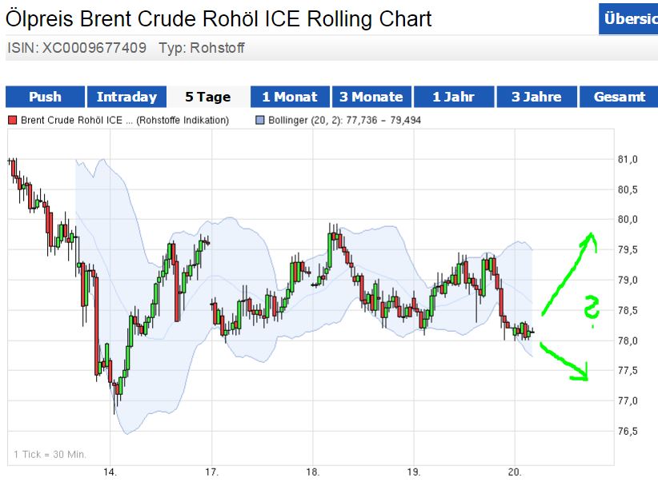Show the Gesamt timeframe

[x=619, y=97]
